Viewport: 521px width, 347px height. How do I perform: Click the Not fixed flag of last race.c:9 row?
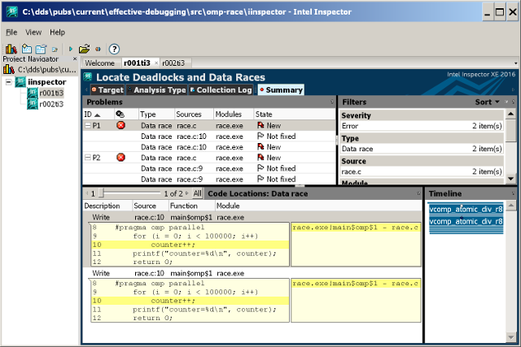tap(260, 179)
